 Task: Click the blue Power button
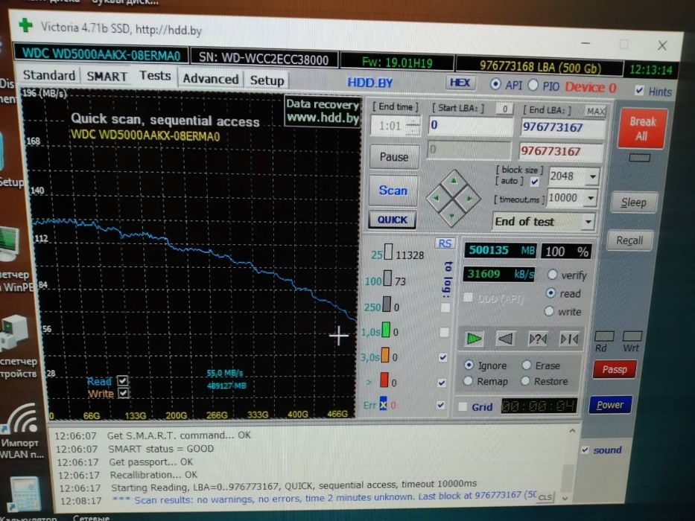610,404
